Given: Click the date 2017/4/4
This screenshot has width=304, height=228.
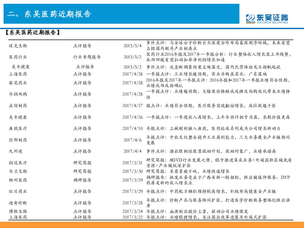Looking at the screenshot, I should (x=133, y=151).
